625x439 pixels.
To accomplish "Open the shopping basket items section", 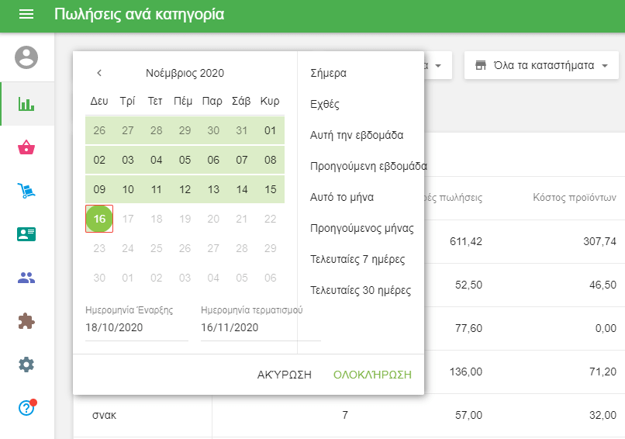I will [x=26, y=147].
